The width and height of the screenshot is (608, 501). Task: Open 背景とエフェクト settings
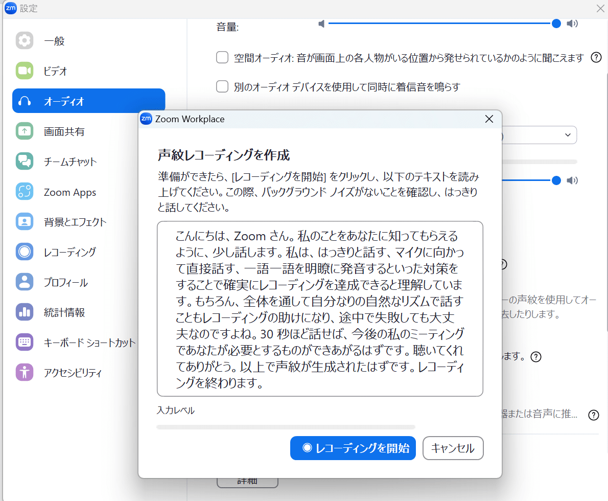(x=76, y=221)
